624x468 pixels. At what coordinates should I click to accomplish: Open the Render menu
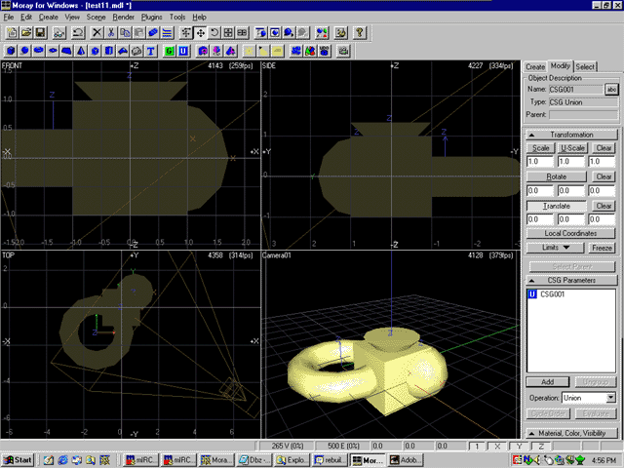tap(125, 18)
